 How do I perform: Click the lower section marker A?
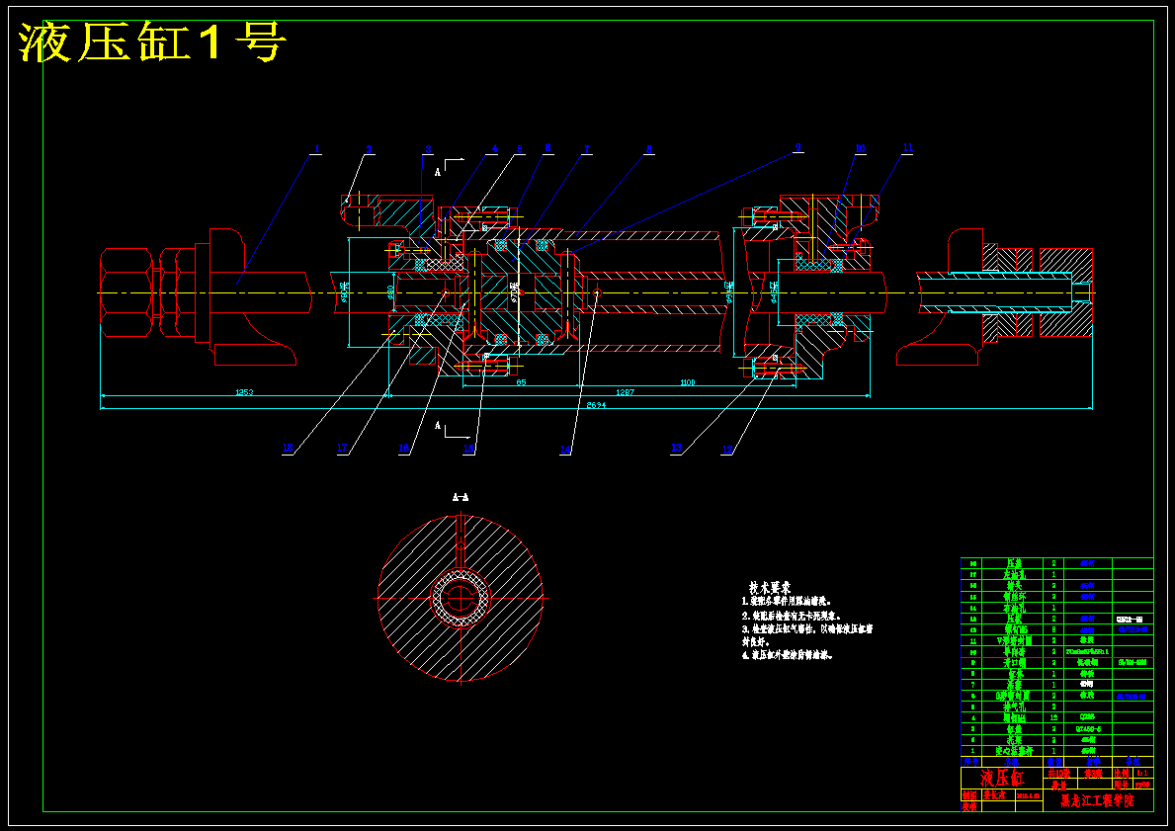(x=438, y=426)
